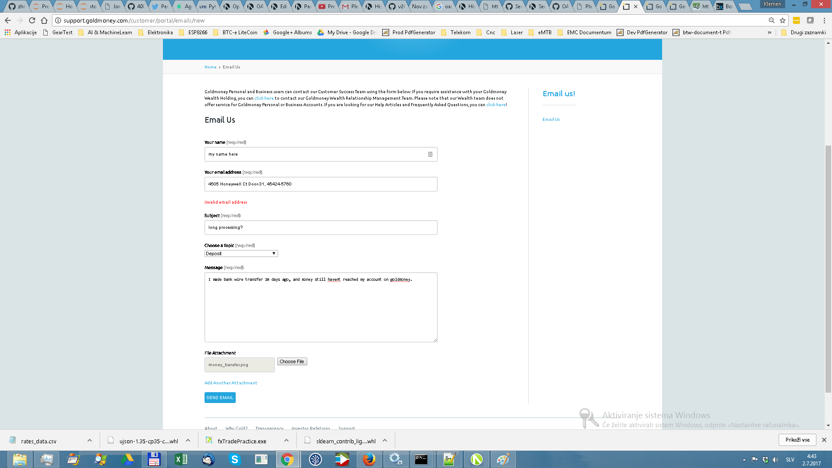Switch to Chrome taskbar icon
Screen dimensions: 832x468
point(287,459)
